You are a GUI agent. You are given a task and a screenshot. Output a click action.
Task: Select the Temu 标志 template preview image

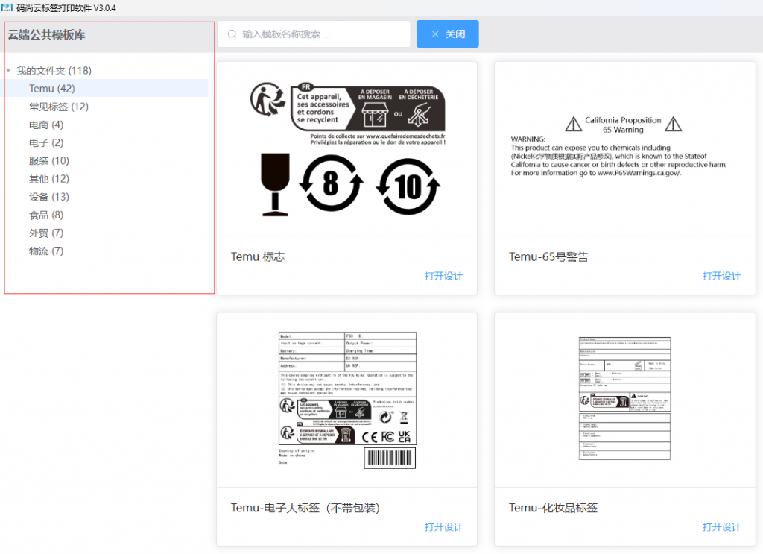[346, 149]
